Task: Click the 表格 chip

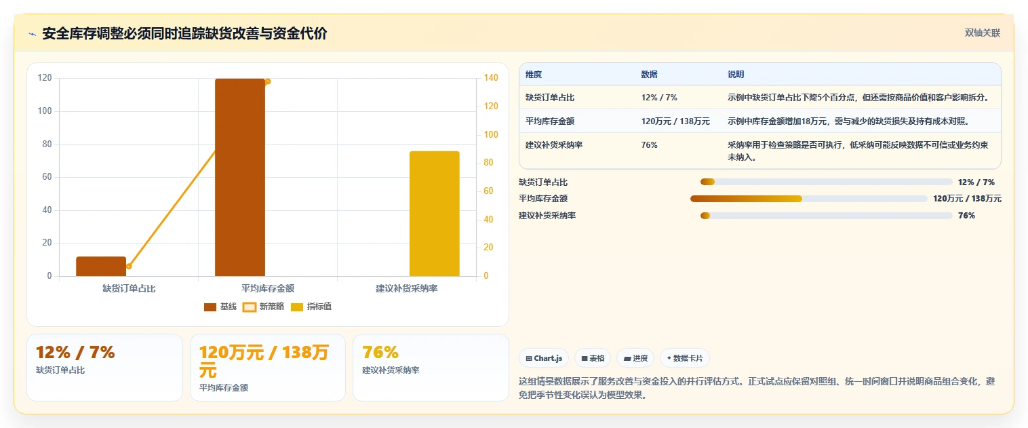Action: click(x=593, y=358)
